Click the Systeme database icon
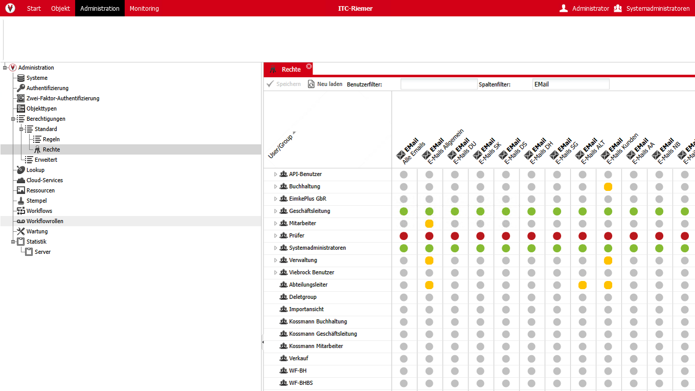 (21, 78)
